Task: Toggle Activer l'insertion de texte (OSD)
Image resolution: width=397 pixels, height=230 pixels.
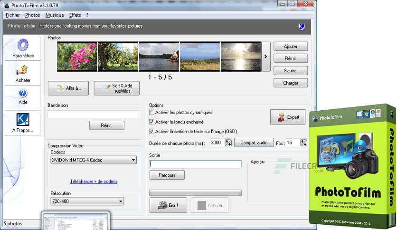Action: 151,132
